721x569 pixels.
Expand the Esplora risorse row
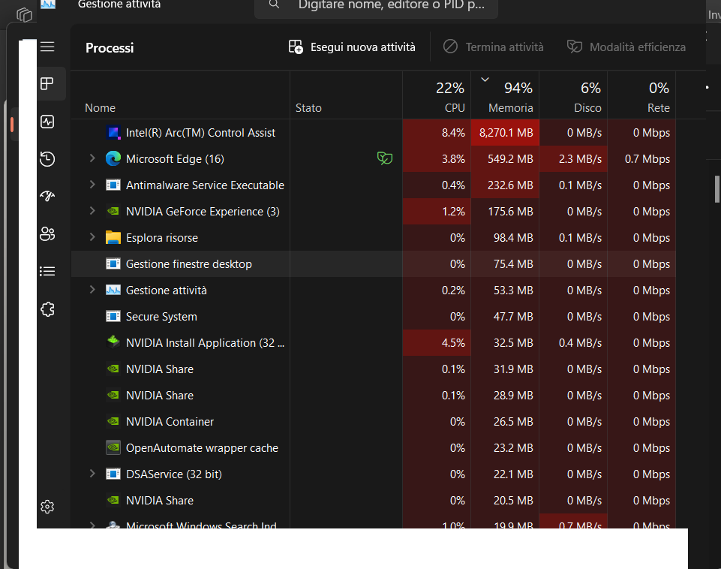92,237
